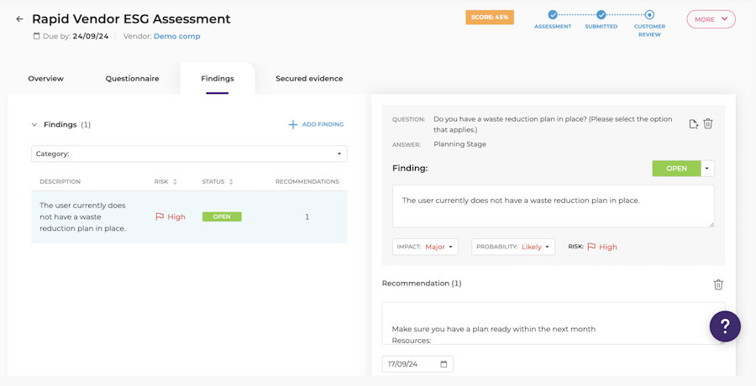Expand the OPEN status dropdown arrow
756x386 pixels.
(707, 169)
